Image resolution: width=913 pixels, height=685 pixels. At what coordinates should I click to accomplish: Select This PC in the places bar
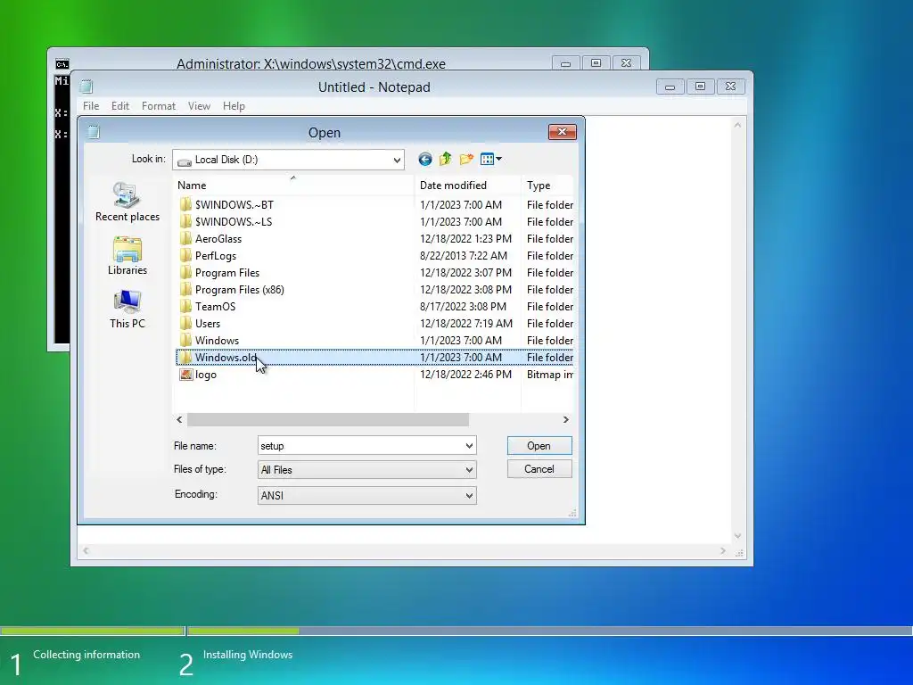click(x=127, y=309)
